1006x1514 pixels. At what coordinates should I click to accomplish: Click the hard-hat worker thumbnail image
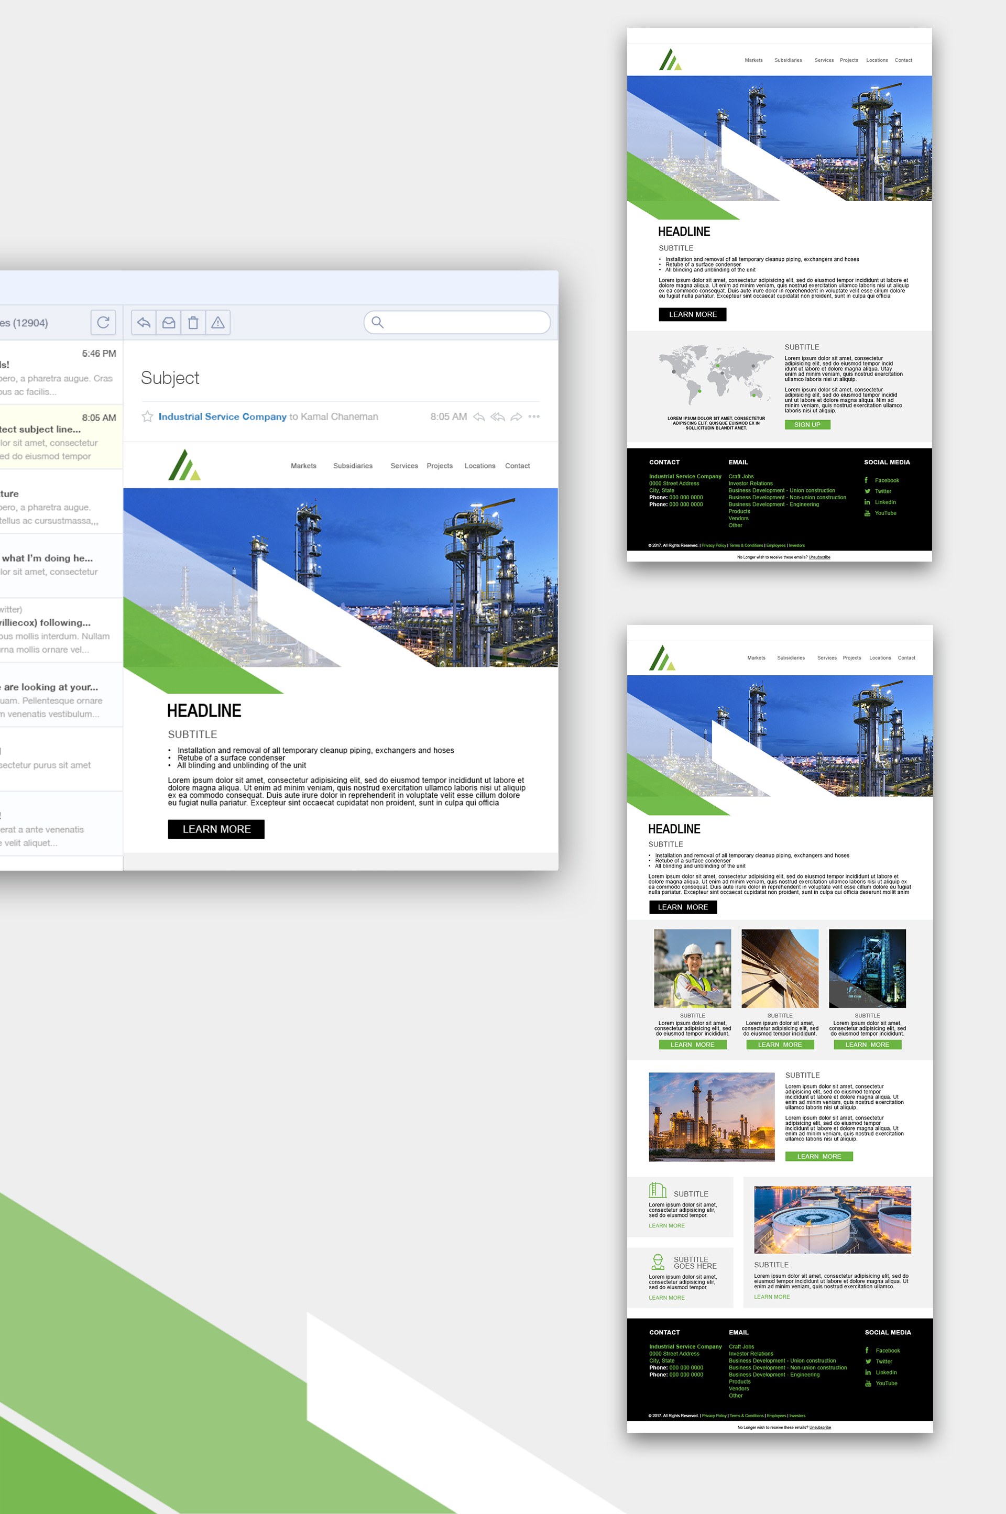(692, 968)
